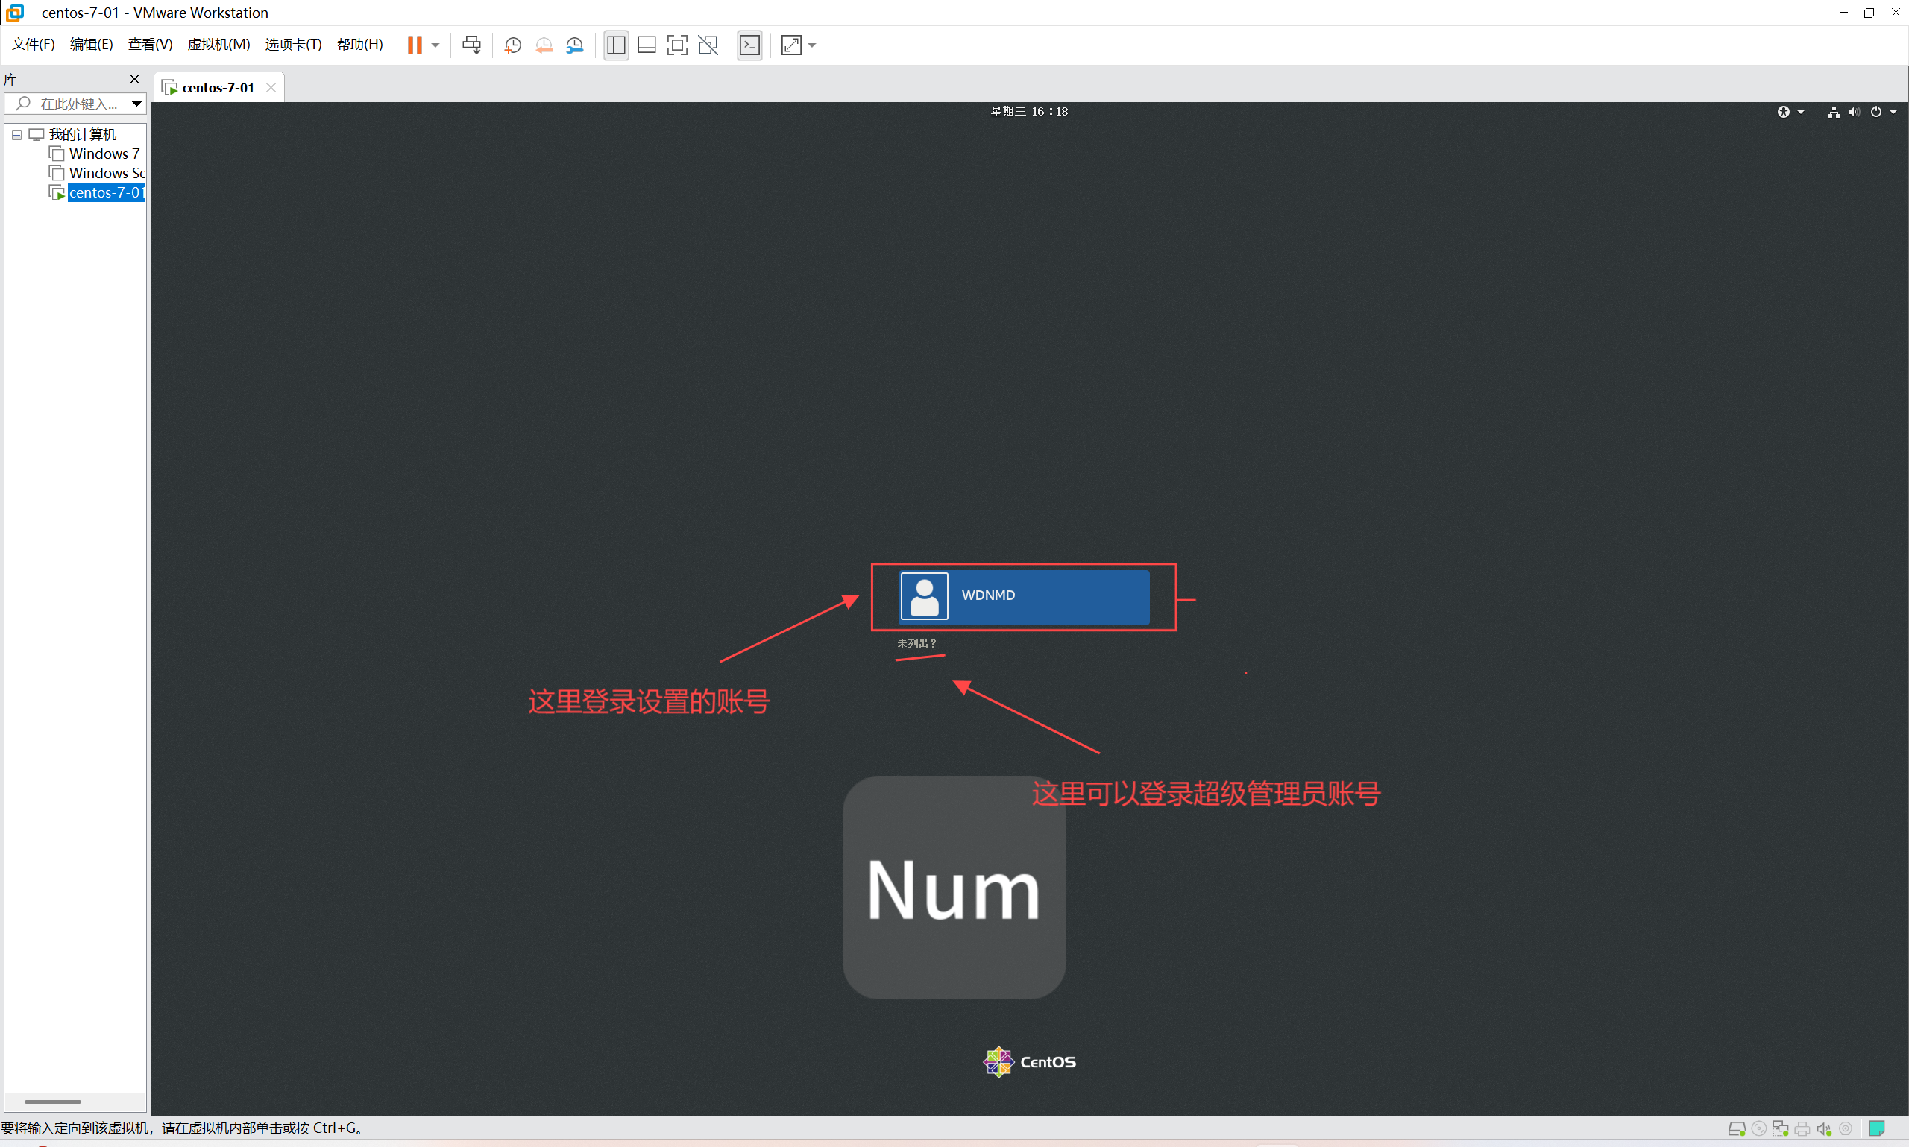
Task: Open the power options dropdown next to pause
Action: [436, 45]
